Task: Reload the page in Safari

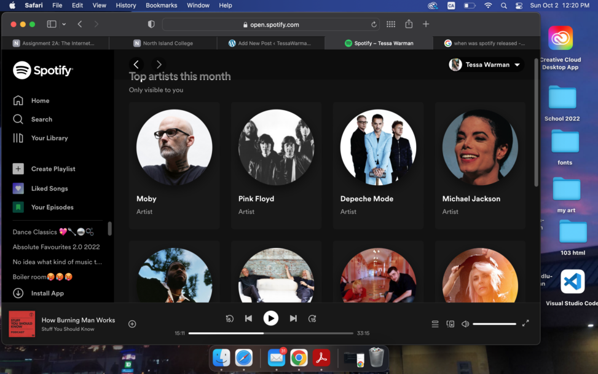Action: coord(374,25)
